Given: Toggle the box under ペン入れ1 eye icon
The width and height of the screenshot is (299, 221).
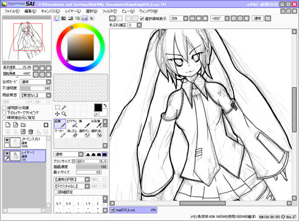Looking at the screenshot, I should point(7,145).
